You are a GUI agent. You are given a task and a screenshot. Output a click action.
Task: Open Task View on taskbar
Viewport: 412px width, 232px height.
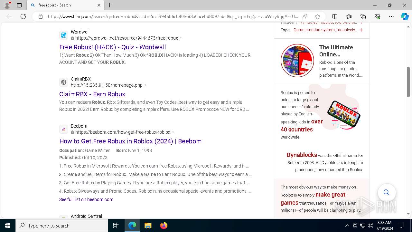point(116,226)
